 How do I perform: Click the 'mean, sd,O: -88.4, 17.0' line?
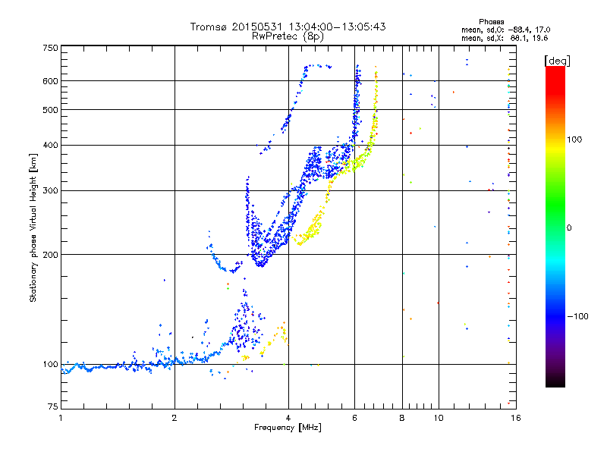[x=505, y=30]
